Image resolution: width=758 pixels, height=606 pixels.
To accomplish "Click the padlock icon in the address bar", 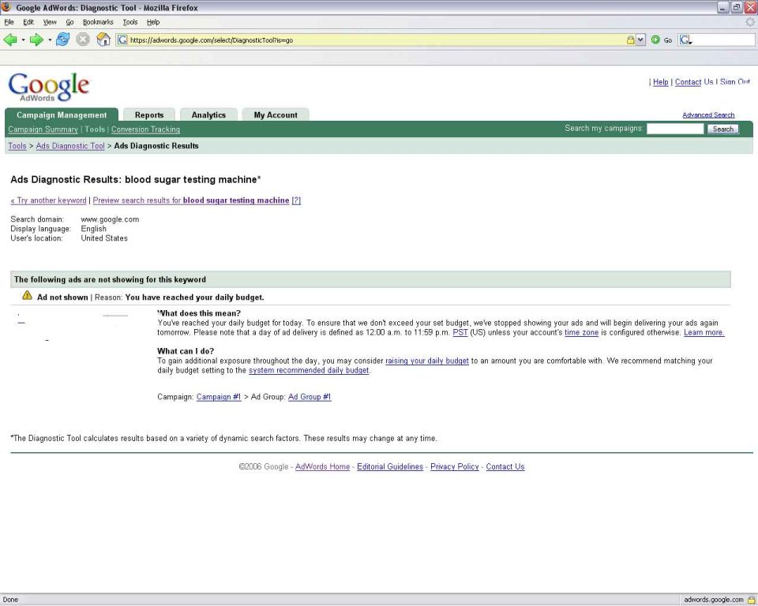I will click(x=630, y=40).
